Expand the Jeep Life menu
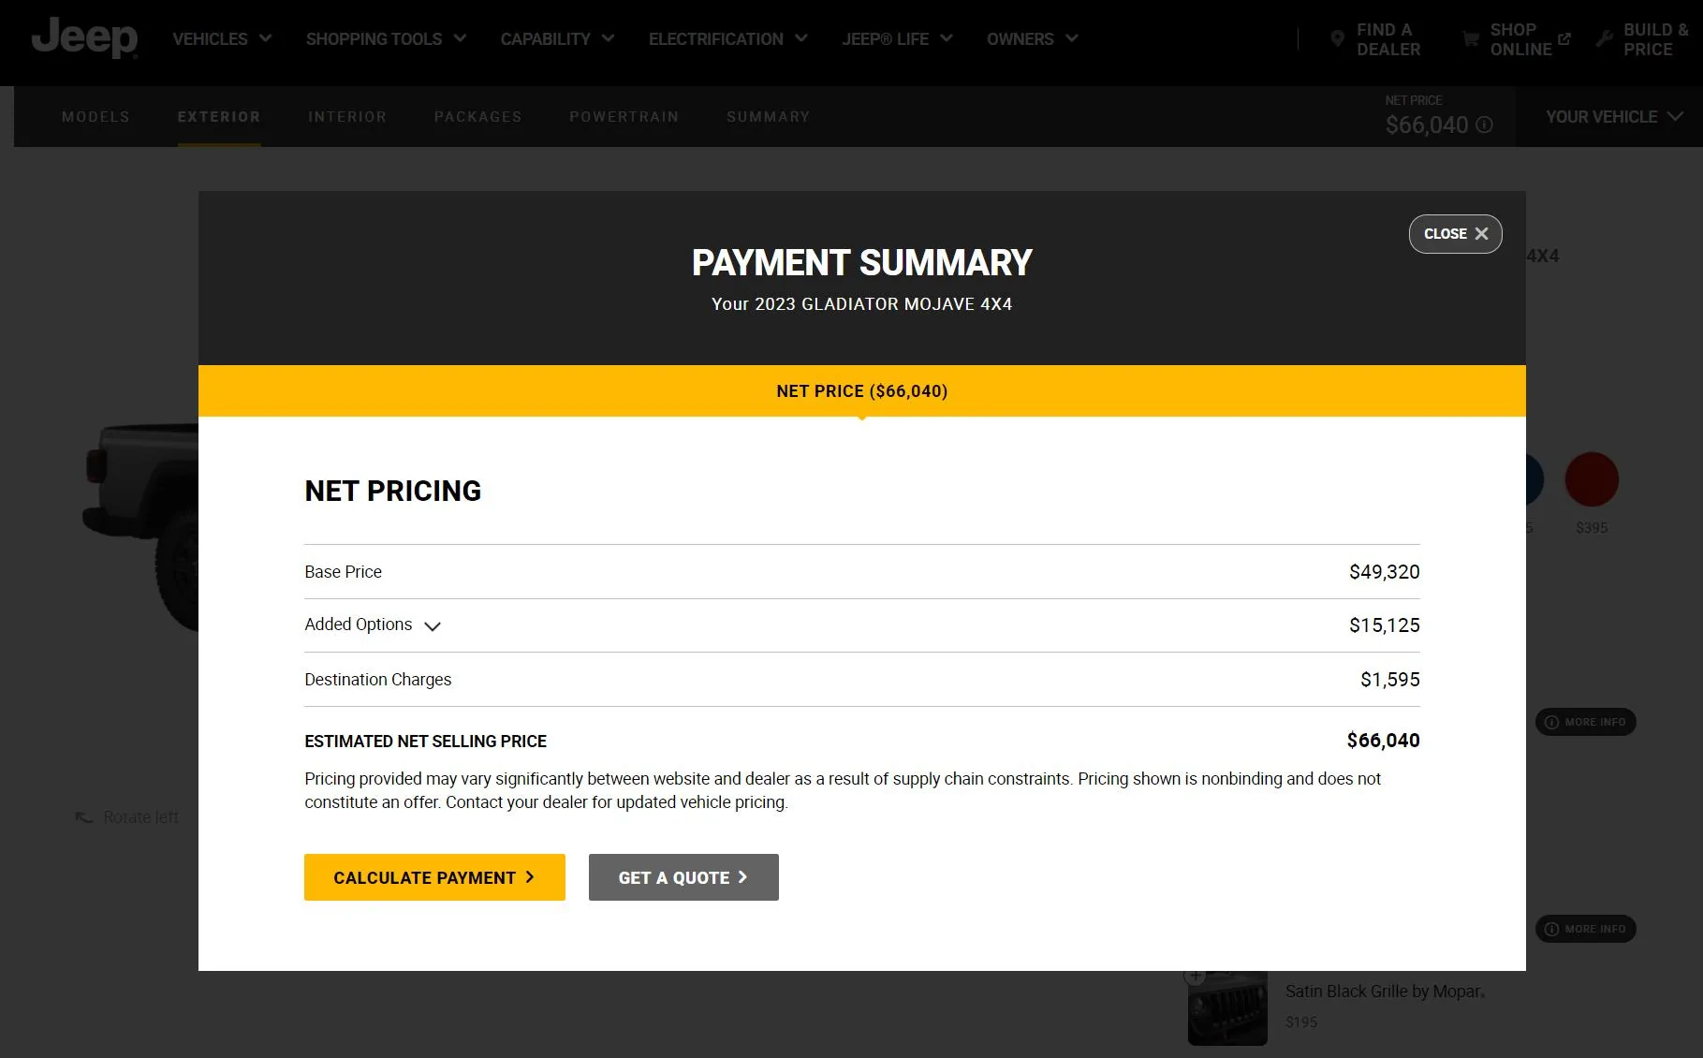 point(897,38)
